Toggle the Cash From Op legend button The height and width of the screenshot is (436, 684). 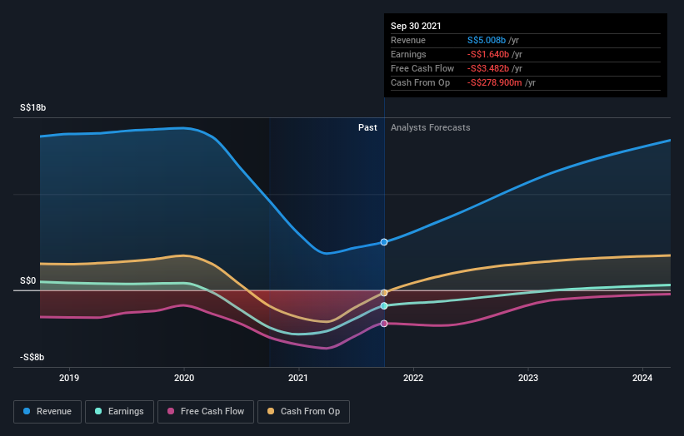(303, 412)
